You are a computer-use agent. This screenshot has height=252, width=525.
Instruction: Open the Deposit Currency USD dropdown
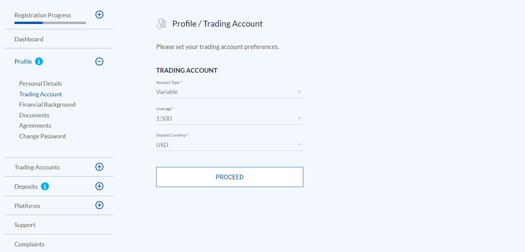(229, 145)
